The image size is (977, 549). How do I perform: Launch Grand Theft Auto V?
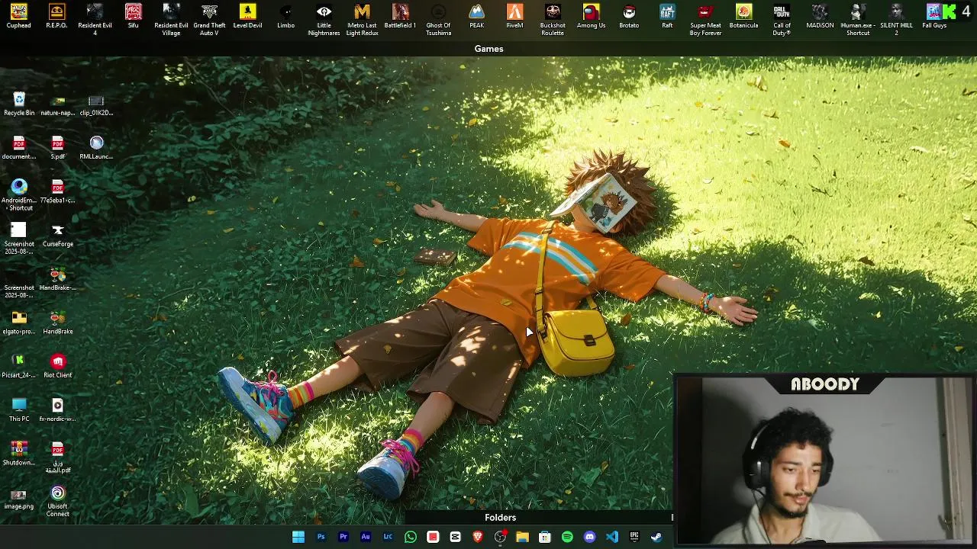(x=209, y=20)
